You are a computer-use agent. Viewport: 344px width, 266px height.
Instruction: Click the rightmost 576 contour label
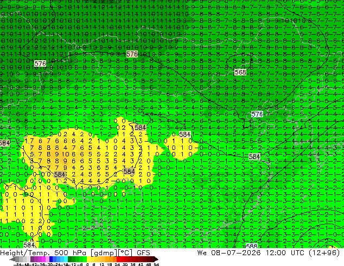tap(257, 114)
